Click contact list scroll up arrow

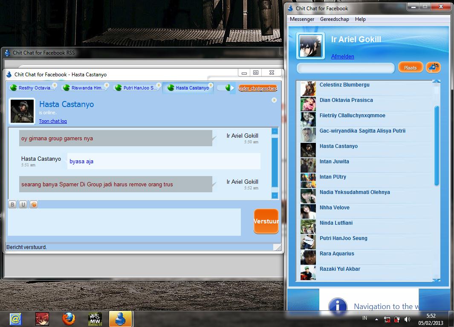437,81
